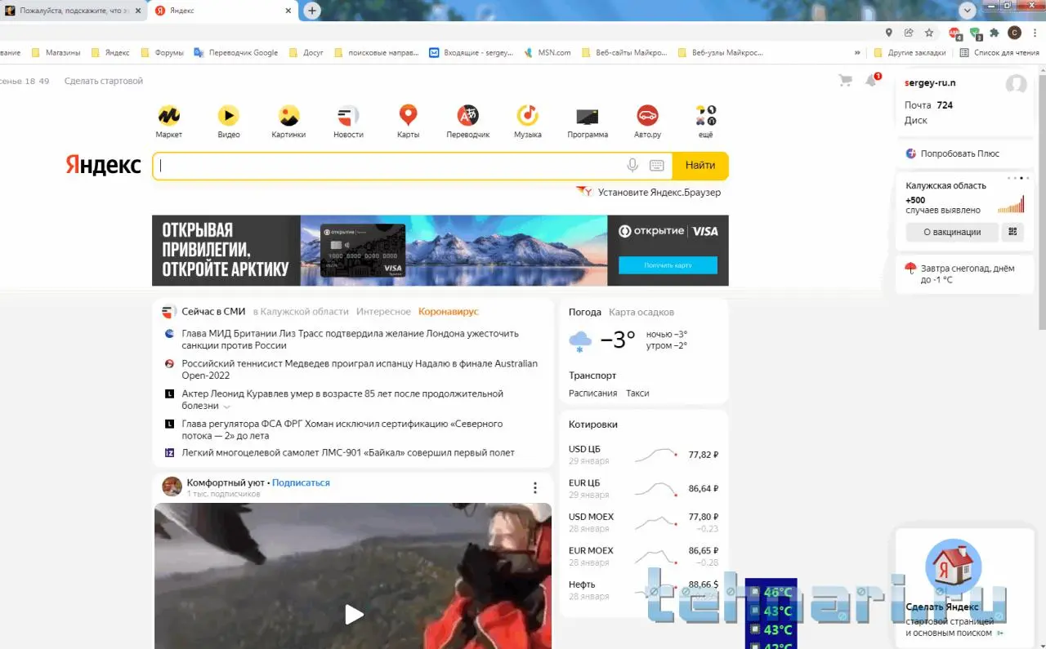The image size is (1046, 649).
Task: Select the Сейчас в СМИ news tab
Action: point(213,312)
